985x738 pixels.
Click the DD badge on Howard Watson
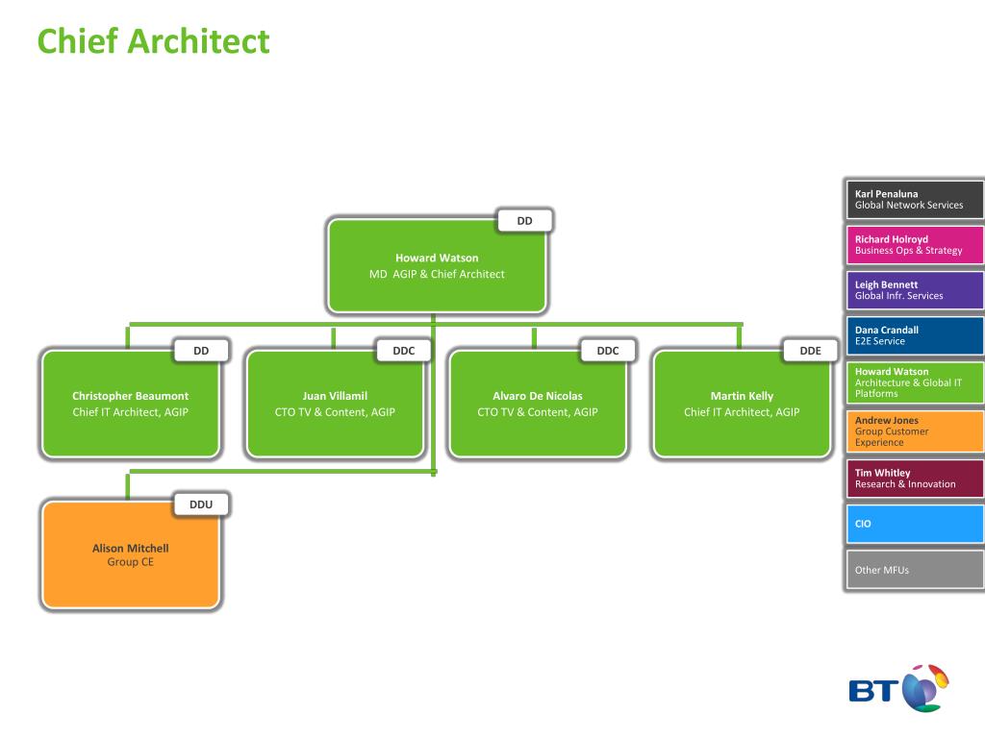(x=524, y=221)
